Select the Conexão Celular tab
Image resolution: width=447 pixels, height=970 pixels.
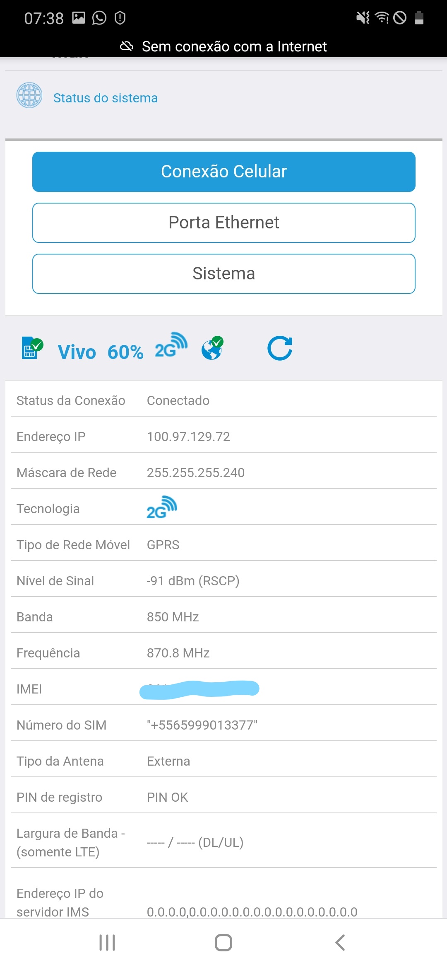pos(224,172)
